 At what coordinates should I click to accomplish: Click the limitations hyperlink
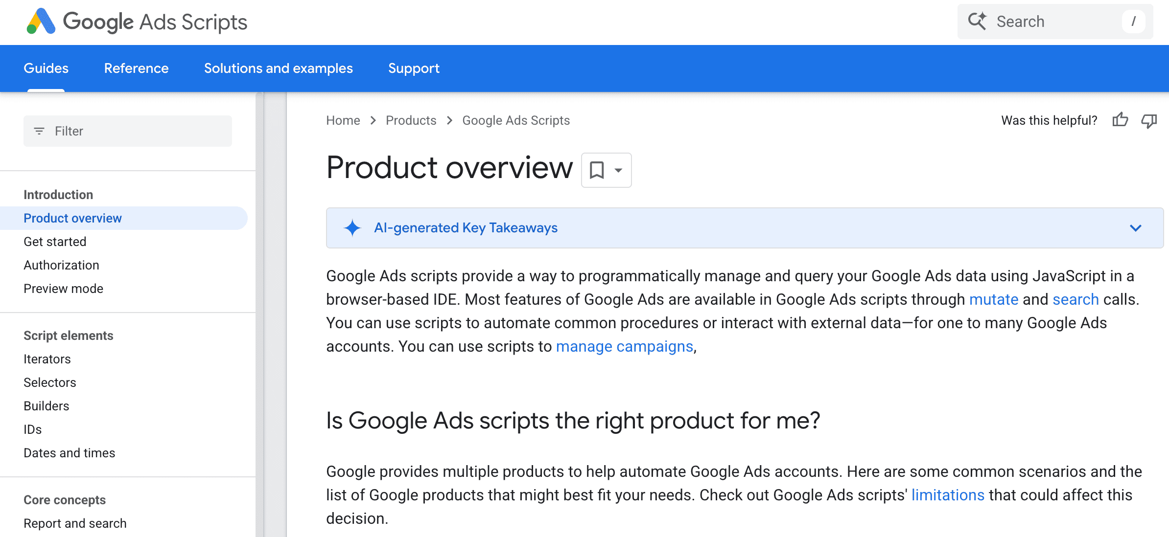pos(948,494)
